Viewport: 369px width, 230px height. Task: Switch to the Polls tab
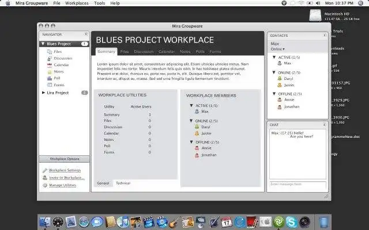[x=200, y=52]
